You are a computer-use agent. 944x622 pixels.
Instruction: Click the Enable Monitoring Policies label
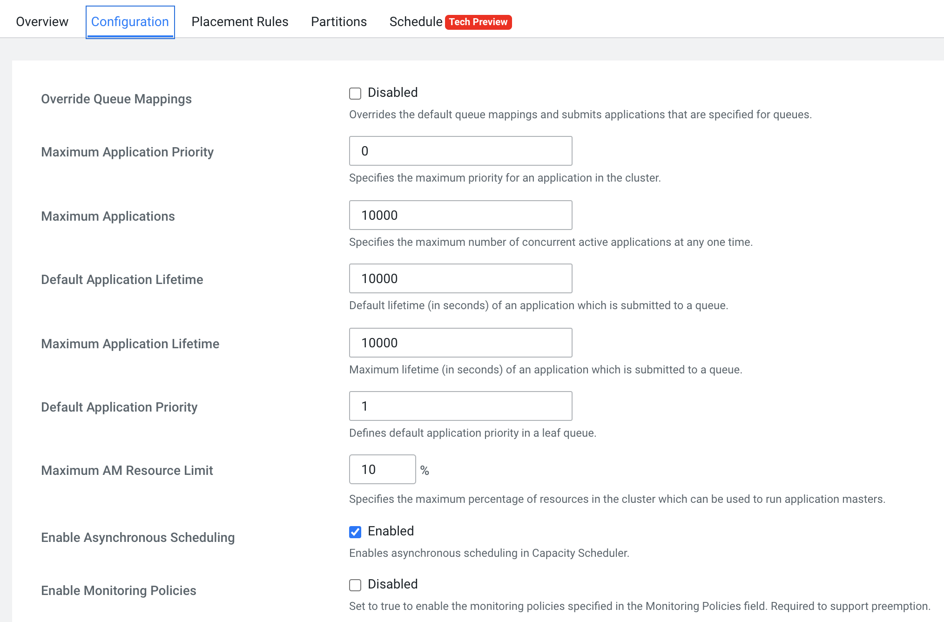119,591
